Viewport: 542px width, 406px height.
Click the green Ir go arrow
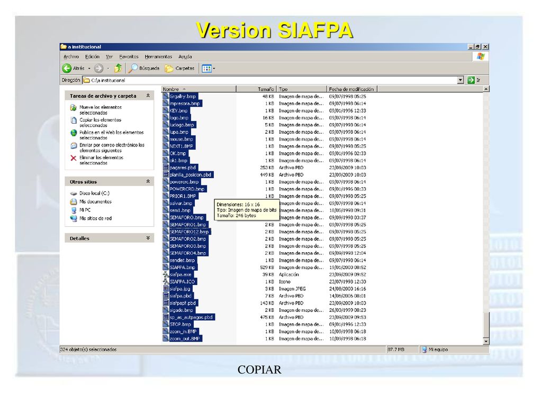click(x=471, y=80)
